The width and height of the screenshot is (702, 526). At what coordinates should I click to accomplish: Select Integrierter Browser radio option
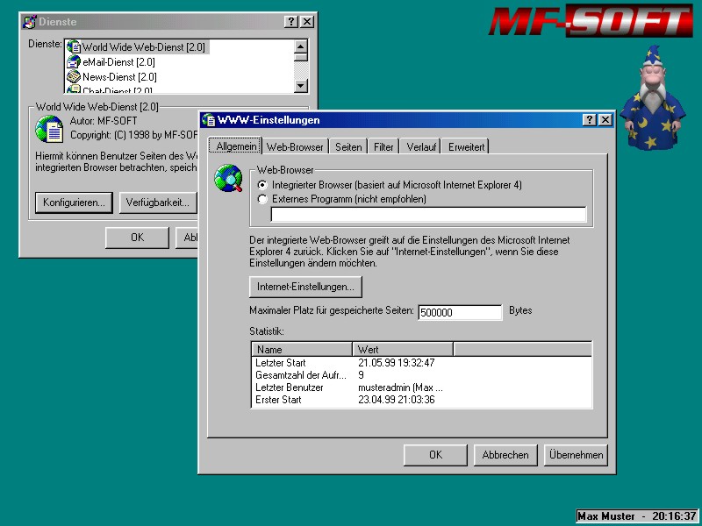[262, 185]
